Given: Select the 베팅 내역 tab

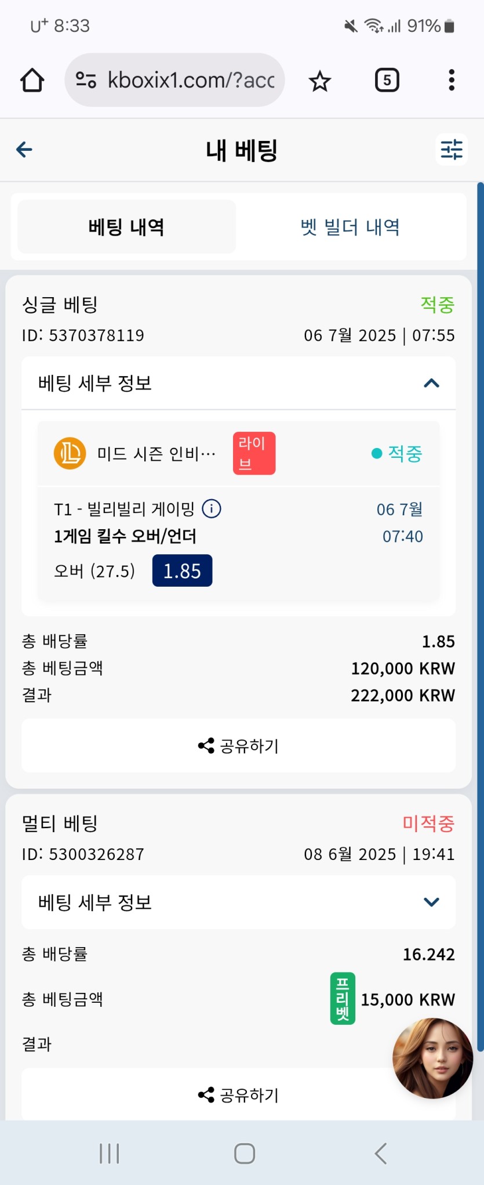Looking at the screenshot, I should click(x=126, y=227).
